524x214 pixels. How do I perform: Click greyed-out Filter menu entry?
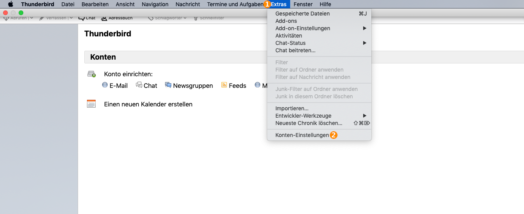(x=319, y=62)
